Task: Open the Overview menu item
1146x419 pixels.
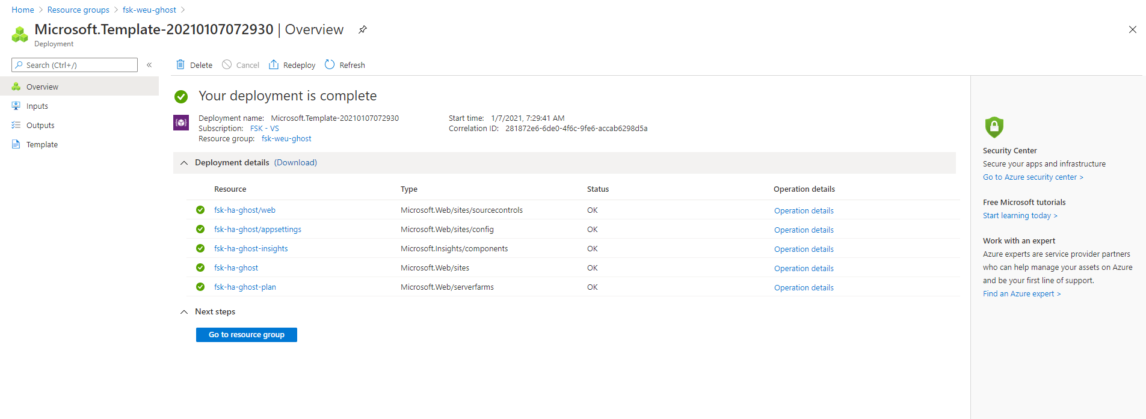Action: coord(79,87)
